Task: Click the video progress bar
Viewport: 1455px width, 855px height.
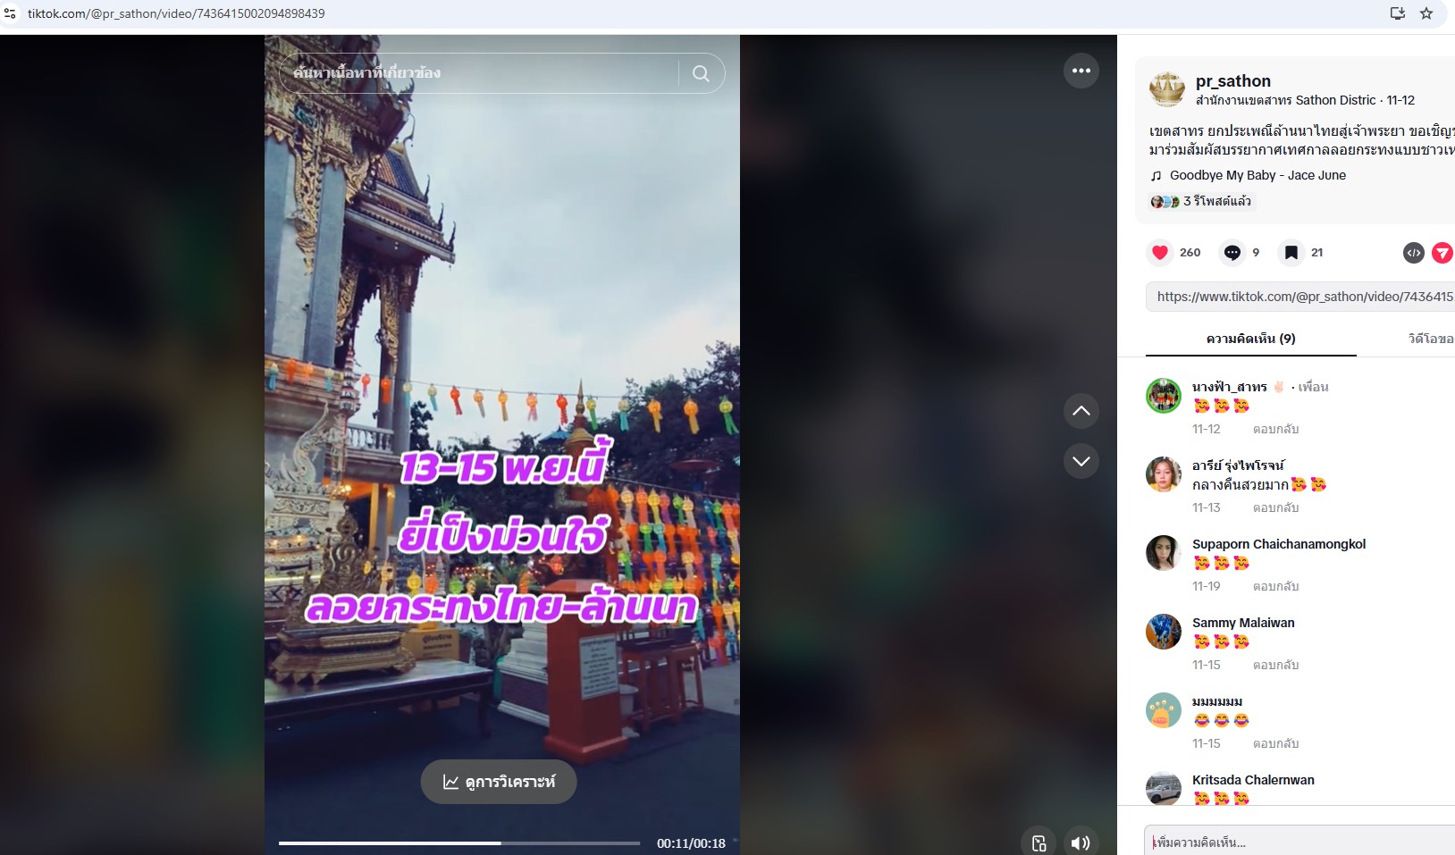Action: pos(459,842)
